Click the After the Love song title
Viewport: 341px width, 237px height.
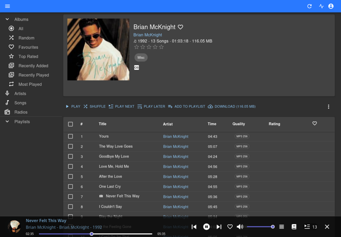tap(111, 177)
